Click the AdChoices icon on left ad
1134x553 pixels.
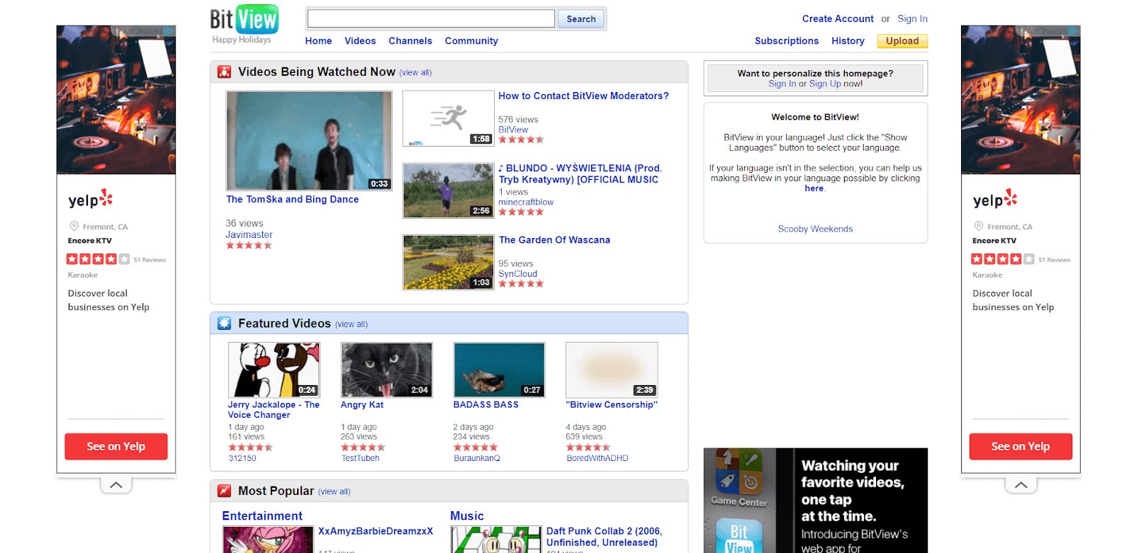[x=169, y=31]
